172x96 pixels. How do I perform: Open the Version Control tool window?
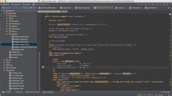pyautogui.click(x=33, y=92)
